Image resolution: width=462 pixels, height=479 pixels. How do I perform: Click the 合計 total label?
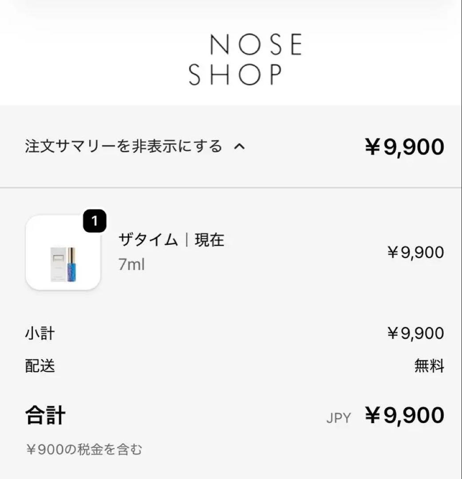pyautogui.click(x=44, y=416)
